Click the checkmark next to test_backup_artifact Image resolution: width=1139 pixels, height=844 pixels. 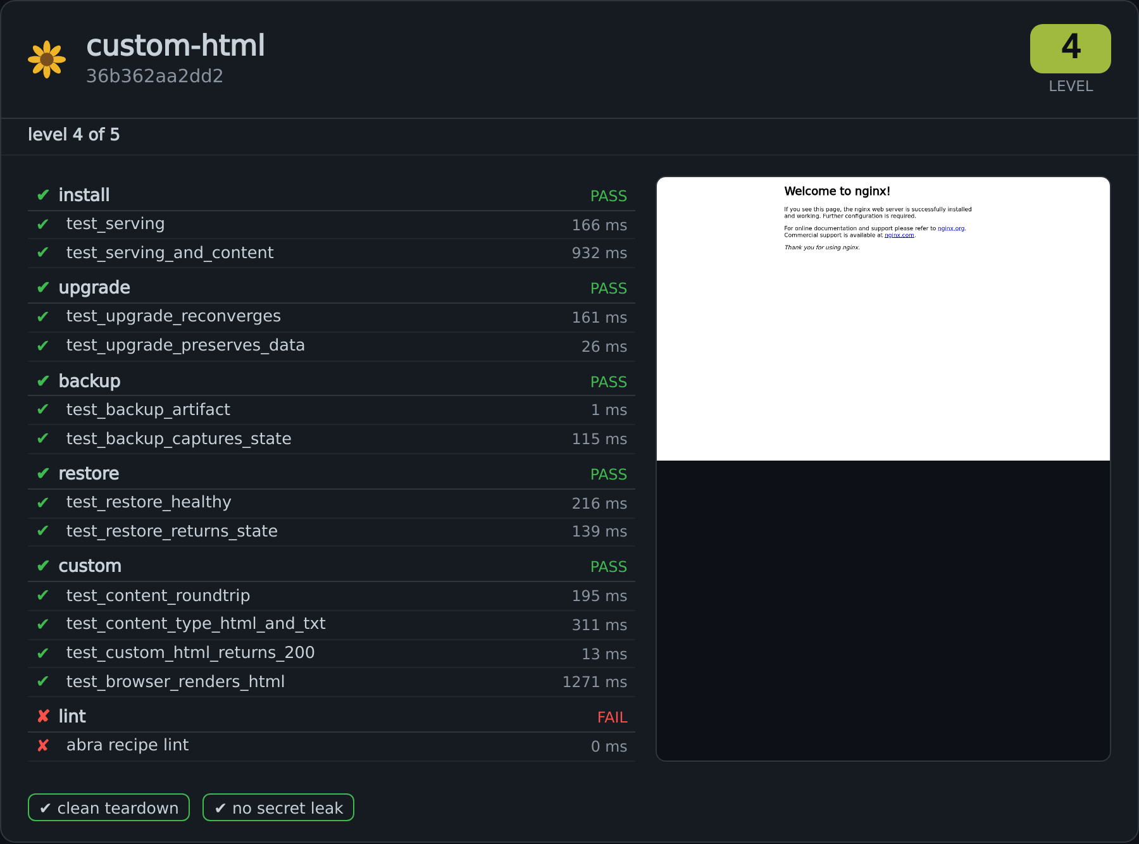tap(43, 409)
